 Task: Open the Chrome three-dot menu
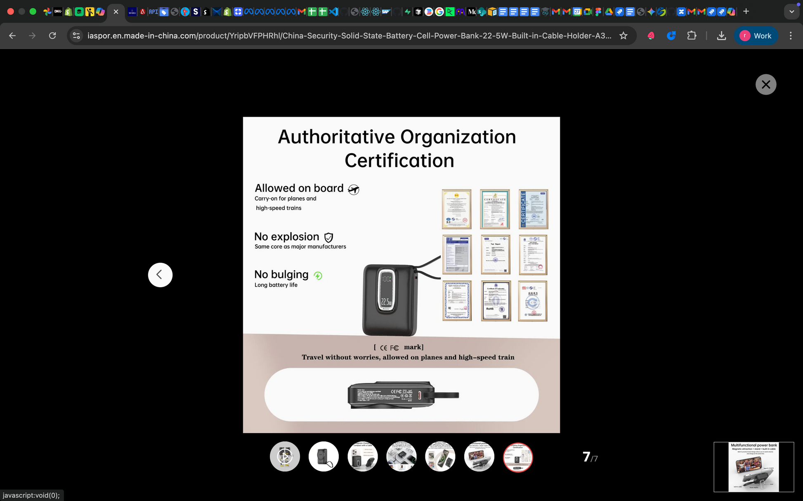791,36
